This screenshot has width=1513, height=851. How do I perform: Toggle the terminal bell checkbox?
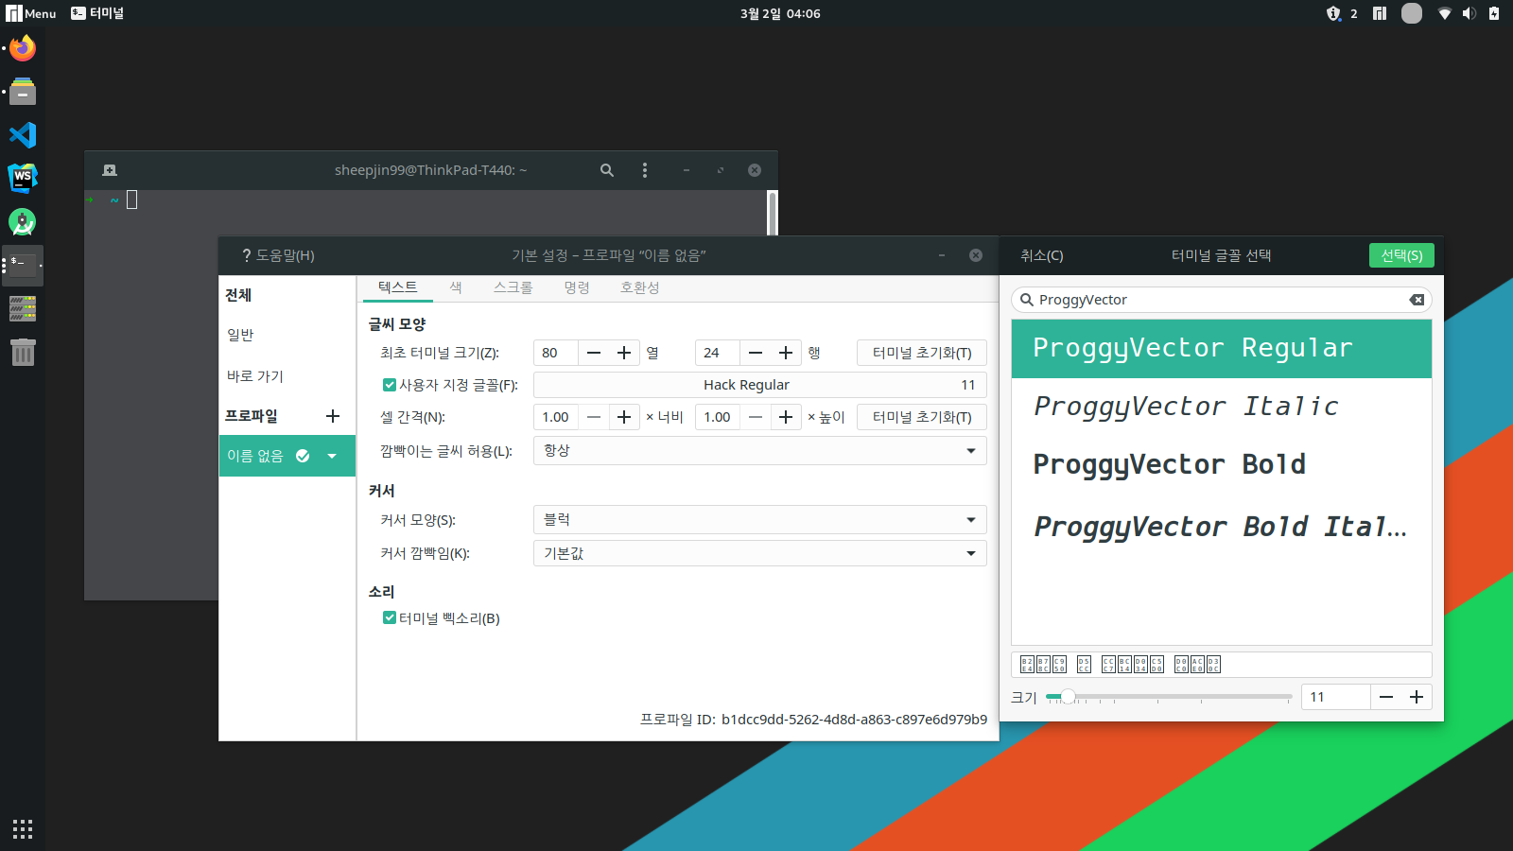(x=389, y=617)
